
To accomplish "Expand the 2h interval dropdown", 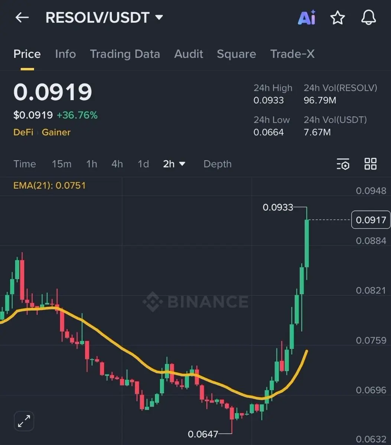I will point(174,164).
